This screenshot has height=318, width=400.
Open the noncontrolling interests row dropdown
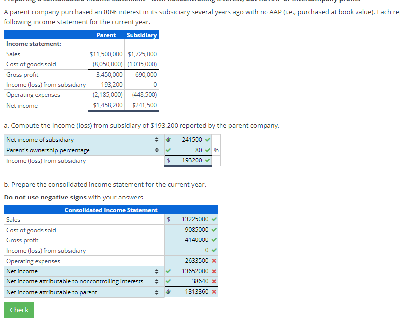click(83, 281)
